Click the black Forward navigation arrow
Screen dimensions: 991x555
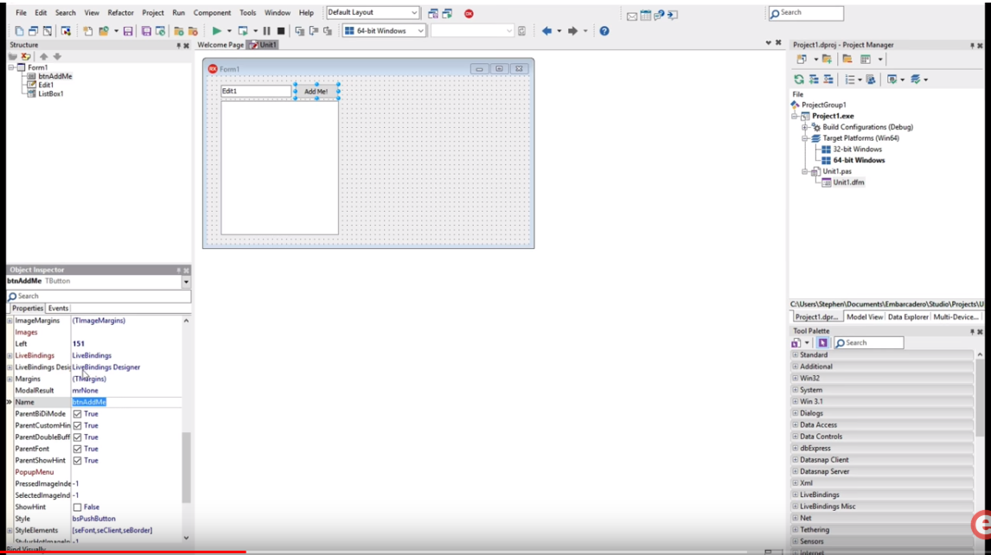coord(572,30)
